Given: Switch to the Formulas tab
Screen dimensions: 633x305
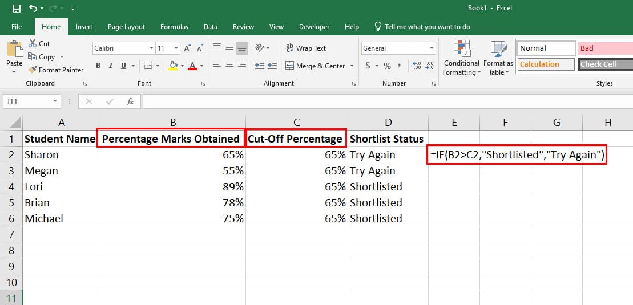Looking at the screenshot, I should click(x=175, y=27).
